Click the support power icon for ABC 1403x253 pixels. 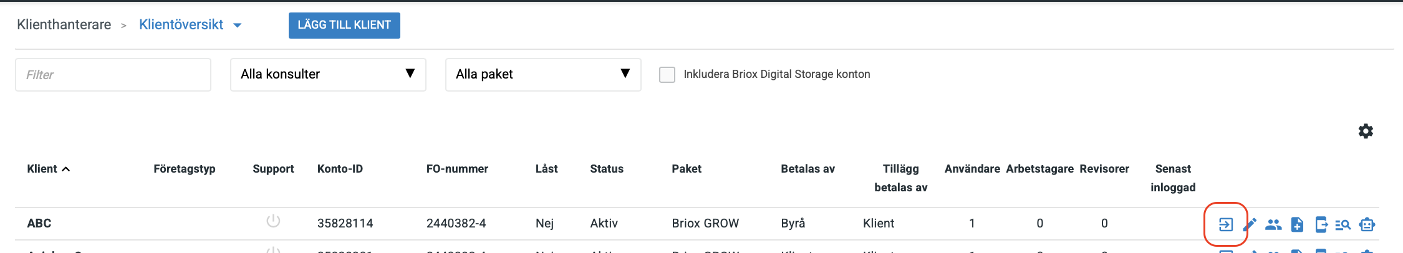click(273, 222)
